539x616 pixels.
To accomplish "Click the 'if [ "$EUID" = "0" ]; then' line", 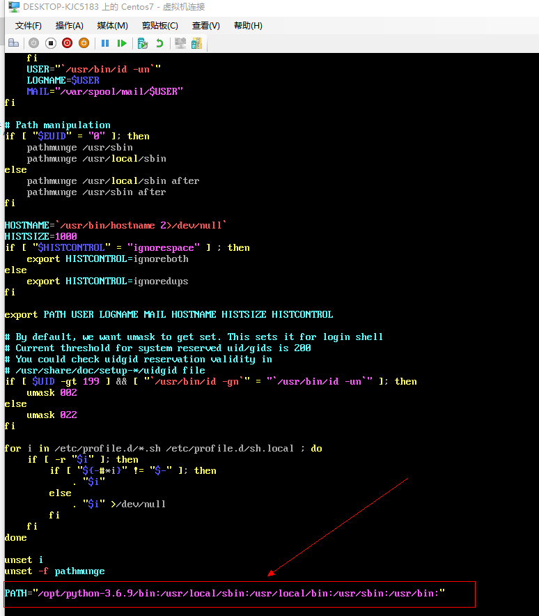I will (x=77, y=137).
